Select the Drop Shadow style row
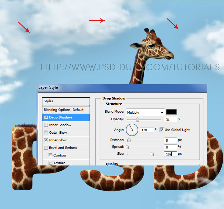Viewport: 224px width, 209px height. (66, 117)
